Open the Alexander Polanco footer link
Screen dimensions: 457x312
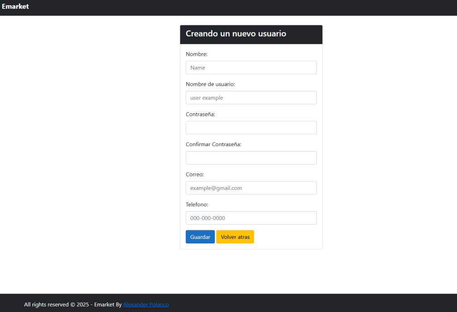[x=146, y=305]
